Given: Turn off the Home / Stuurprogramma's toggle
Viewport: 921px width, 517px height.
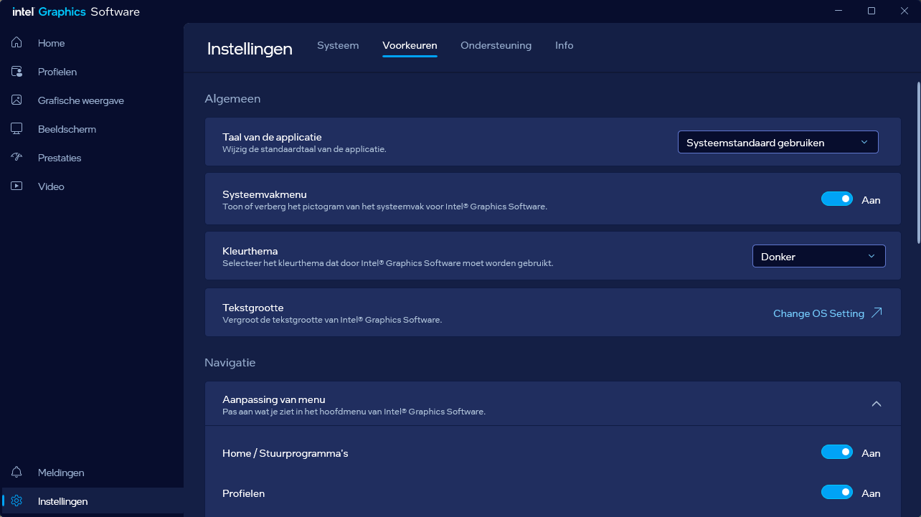Looking at the screenshot, I should pos(836,452).
